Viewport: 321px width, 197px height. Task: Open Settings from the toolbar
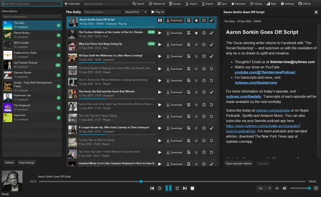287,4
